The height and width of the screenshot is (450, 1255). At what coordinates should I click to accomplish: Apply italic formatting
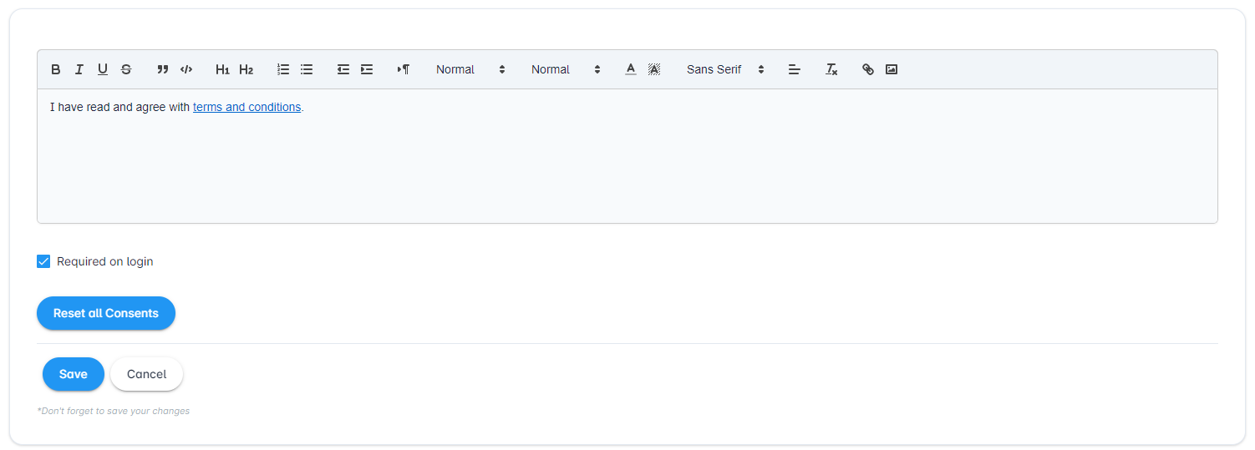(79, 69)
